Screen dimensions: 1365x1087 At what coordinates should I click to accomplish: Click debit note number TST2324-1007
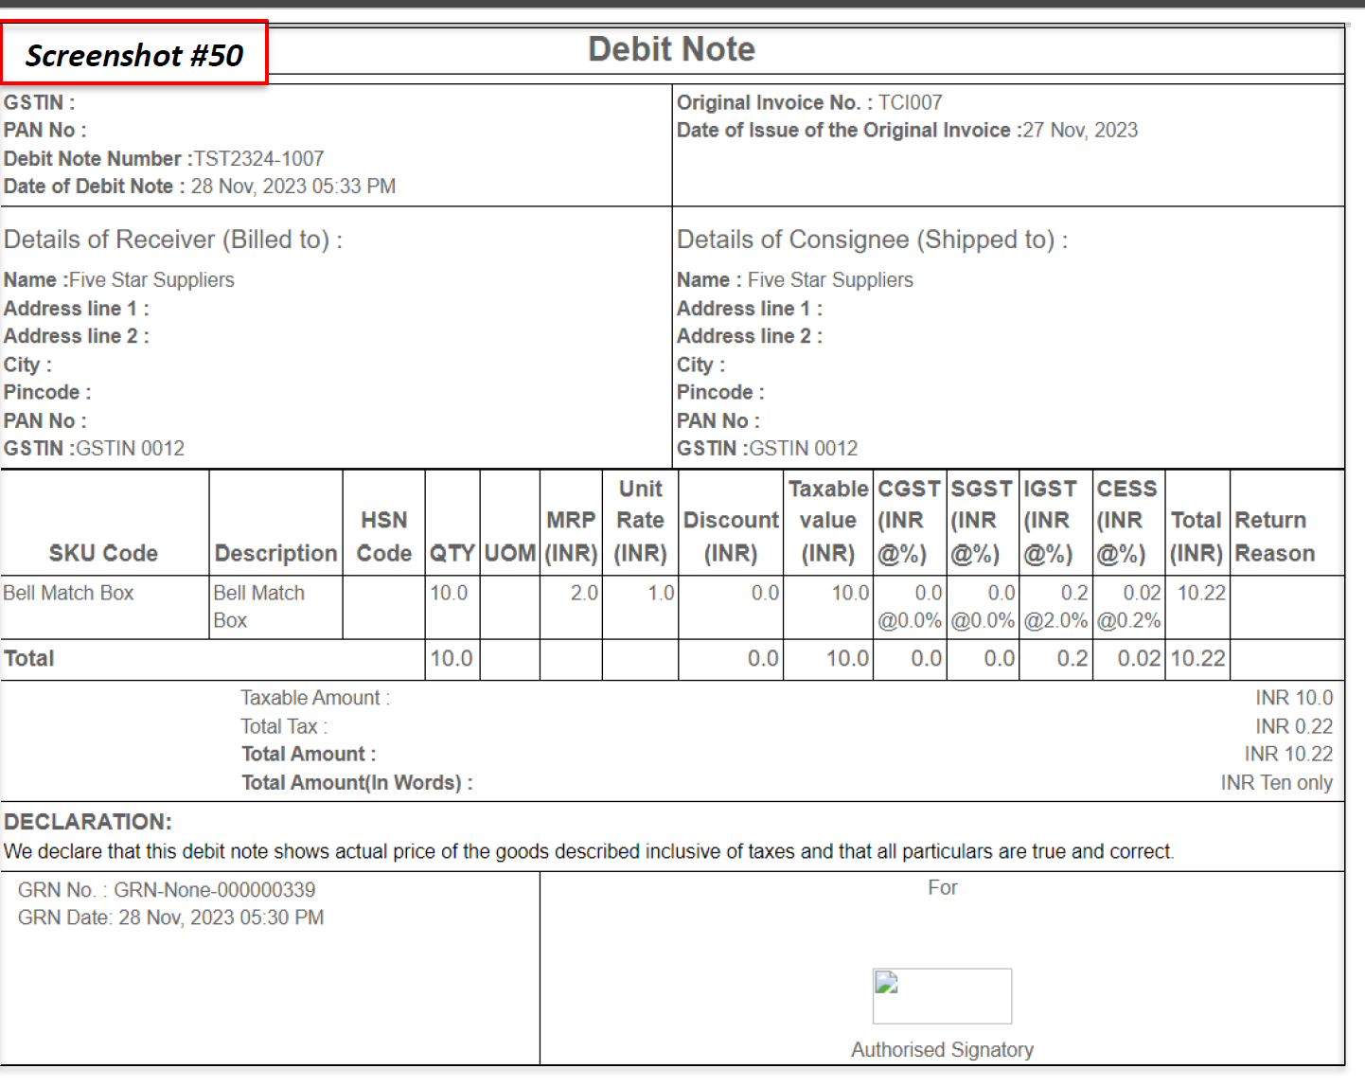point(258,159)
